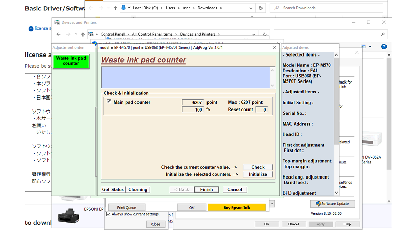Click the Initialize button for selected counters
Screen dimensions: 400x233
click(x=258, y=174)
